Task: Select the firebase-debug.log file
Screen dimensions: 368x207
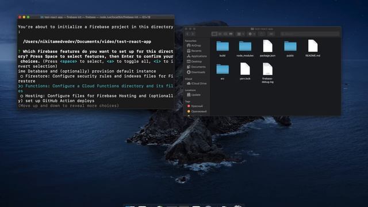Action: pos(267,73)
